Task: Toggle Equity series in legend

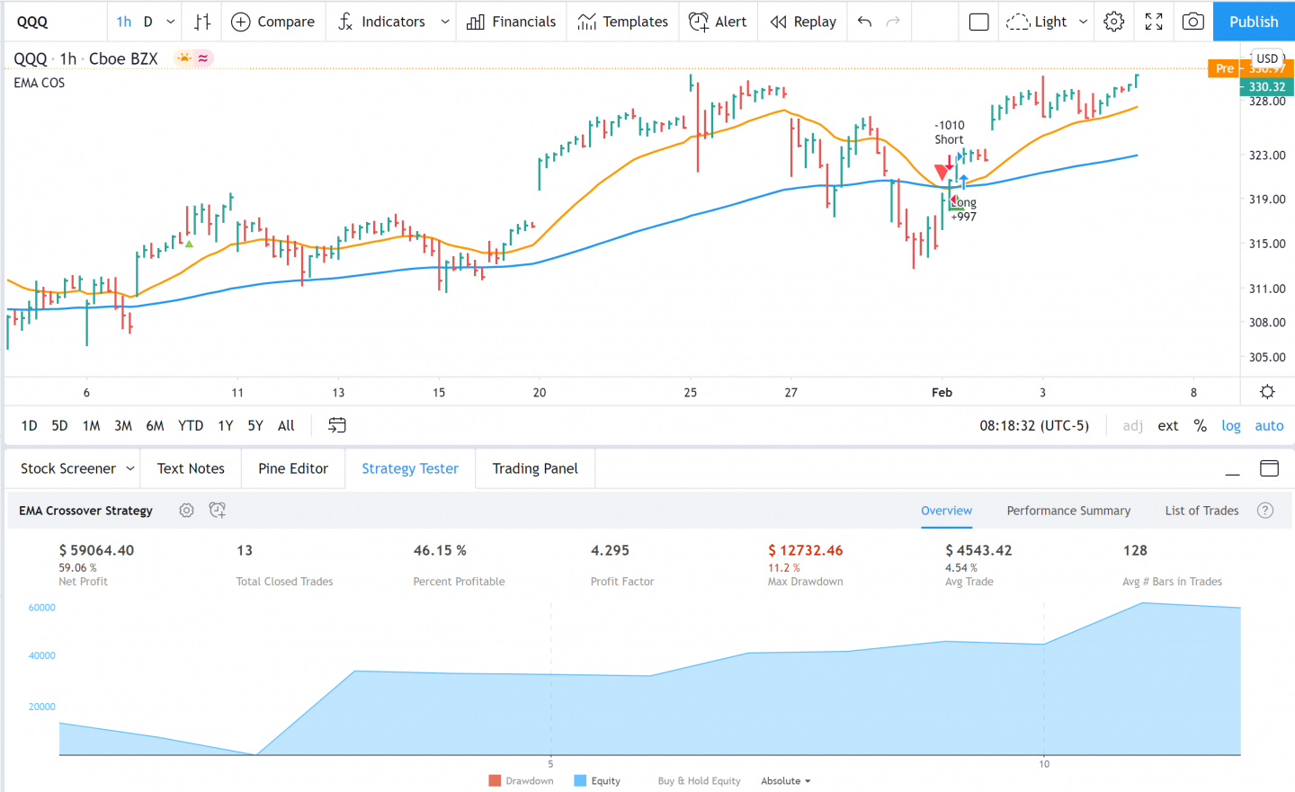Action: [x=597, y=780]
